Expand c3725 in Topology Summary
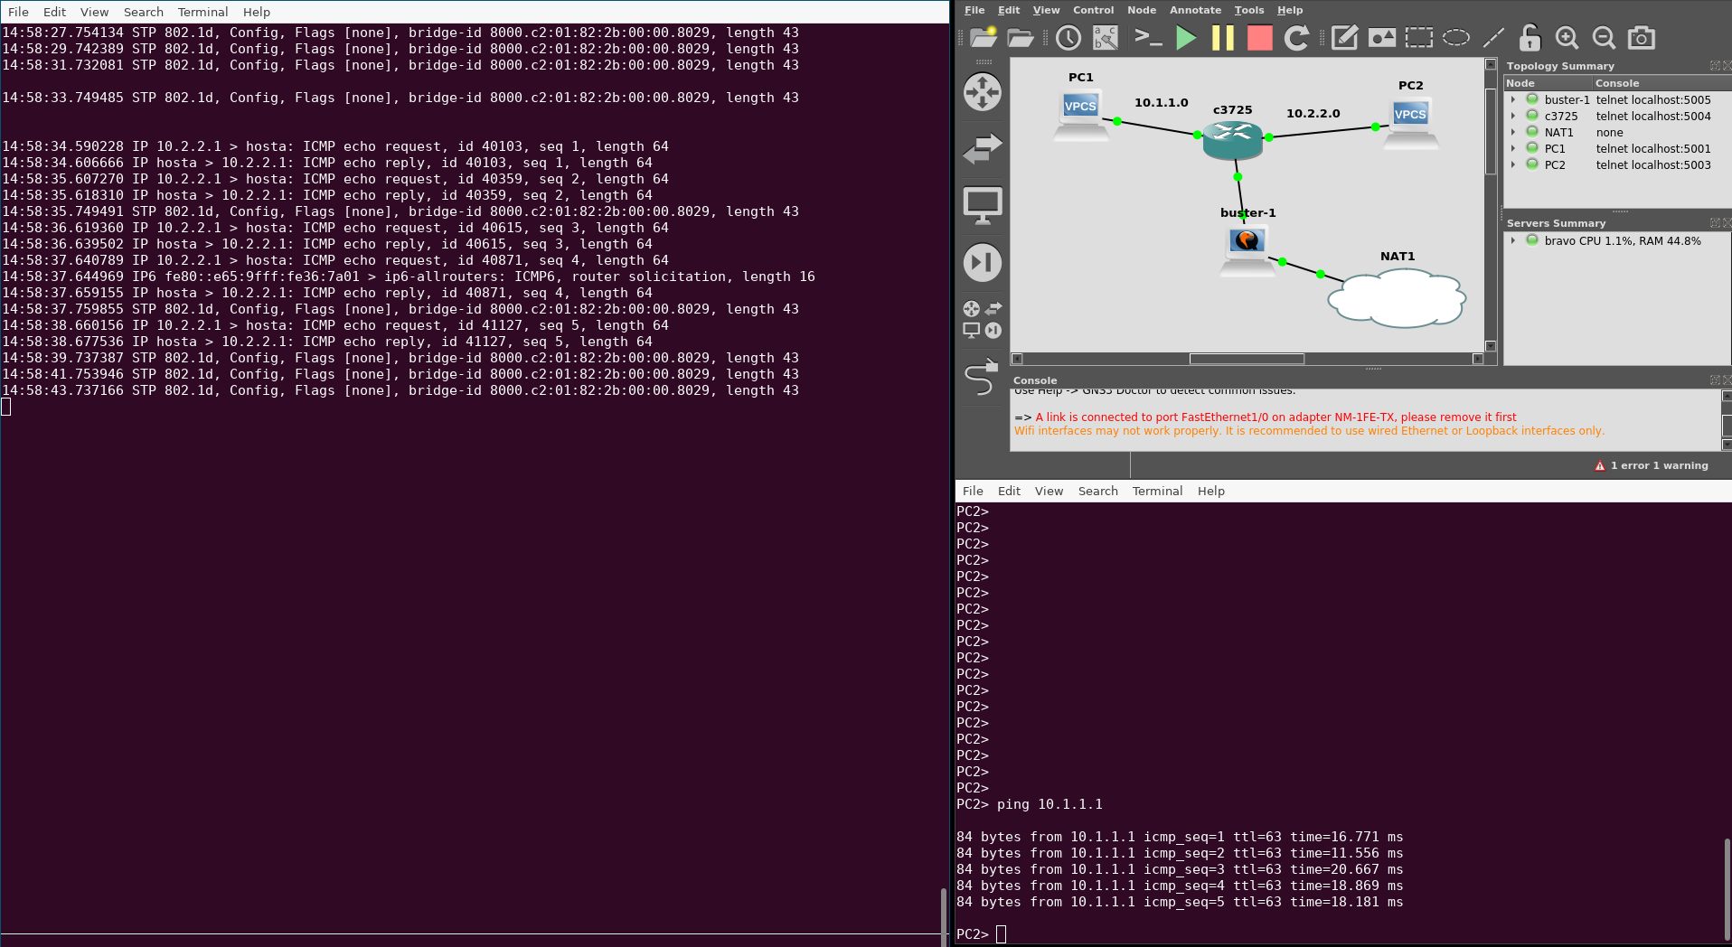 coord(1513,117)
